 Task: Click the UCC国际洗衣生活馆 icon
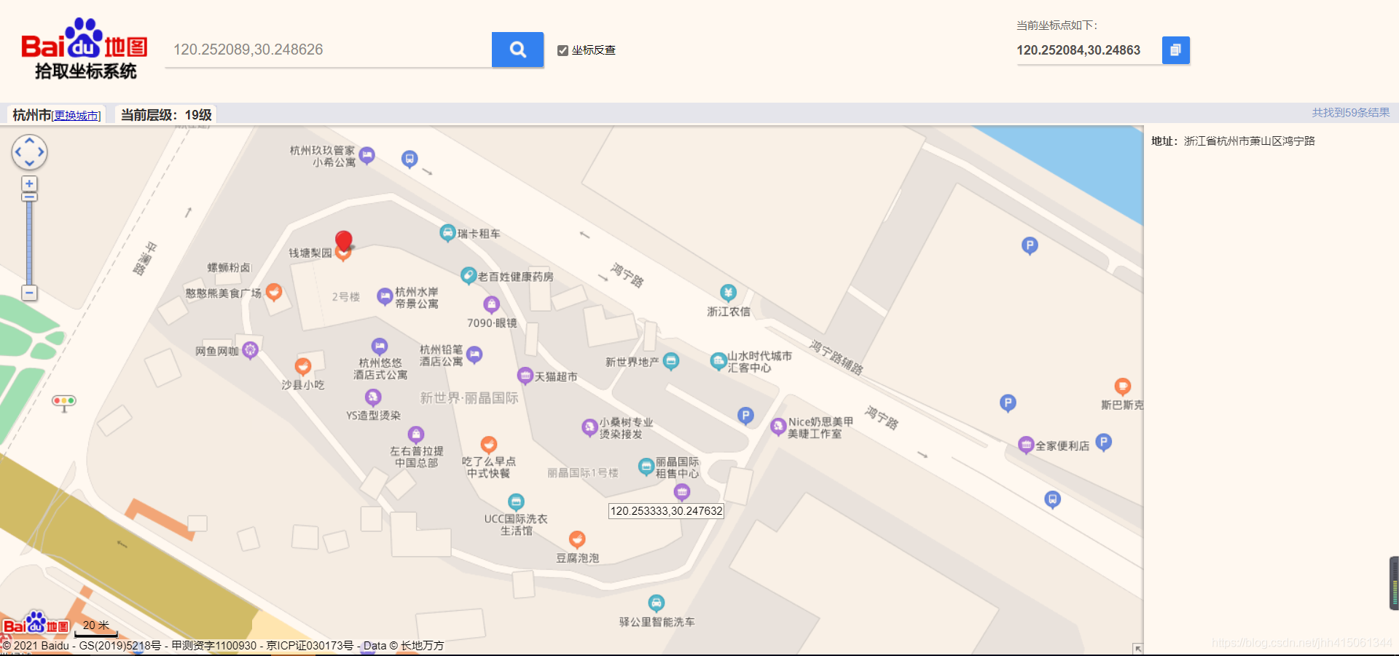point(516,502)
